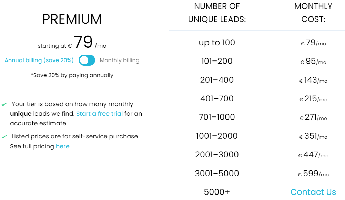Image resolution: width=345 pixels, height=200 pixels.
Task: Click the €599/mo price
Action: coord(313,174)
